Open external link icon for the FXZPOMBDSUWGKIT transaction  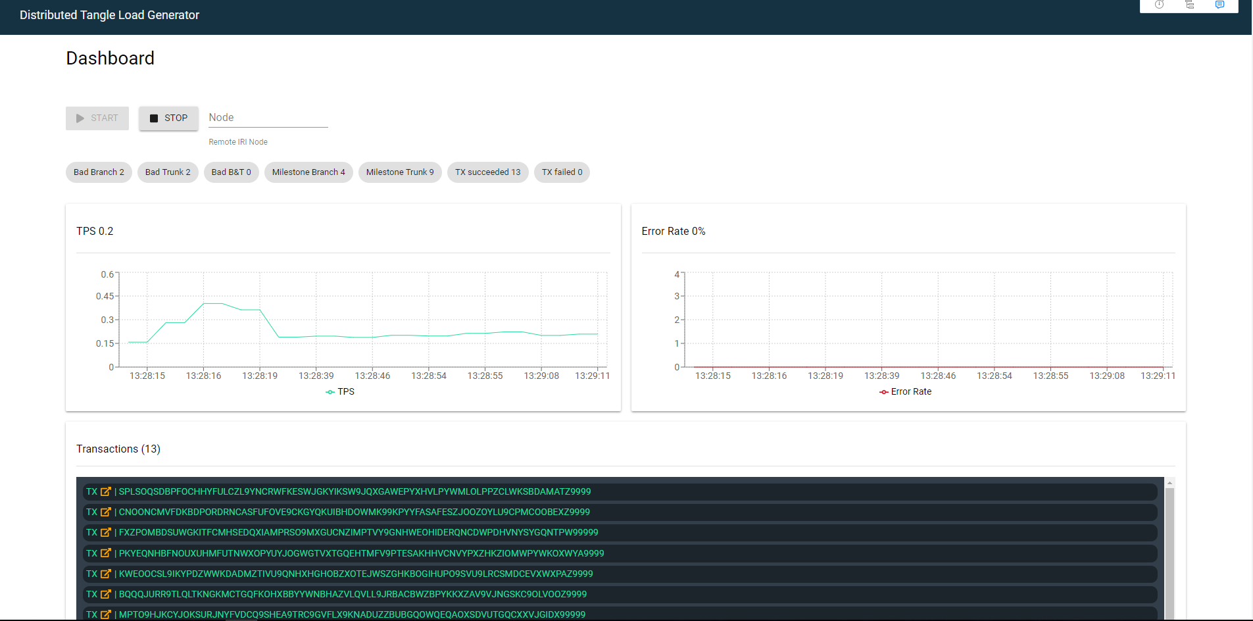pyautogui.click(x=106, y=532)
